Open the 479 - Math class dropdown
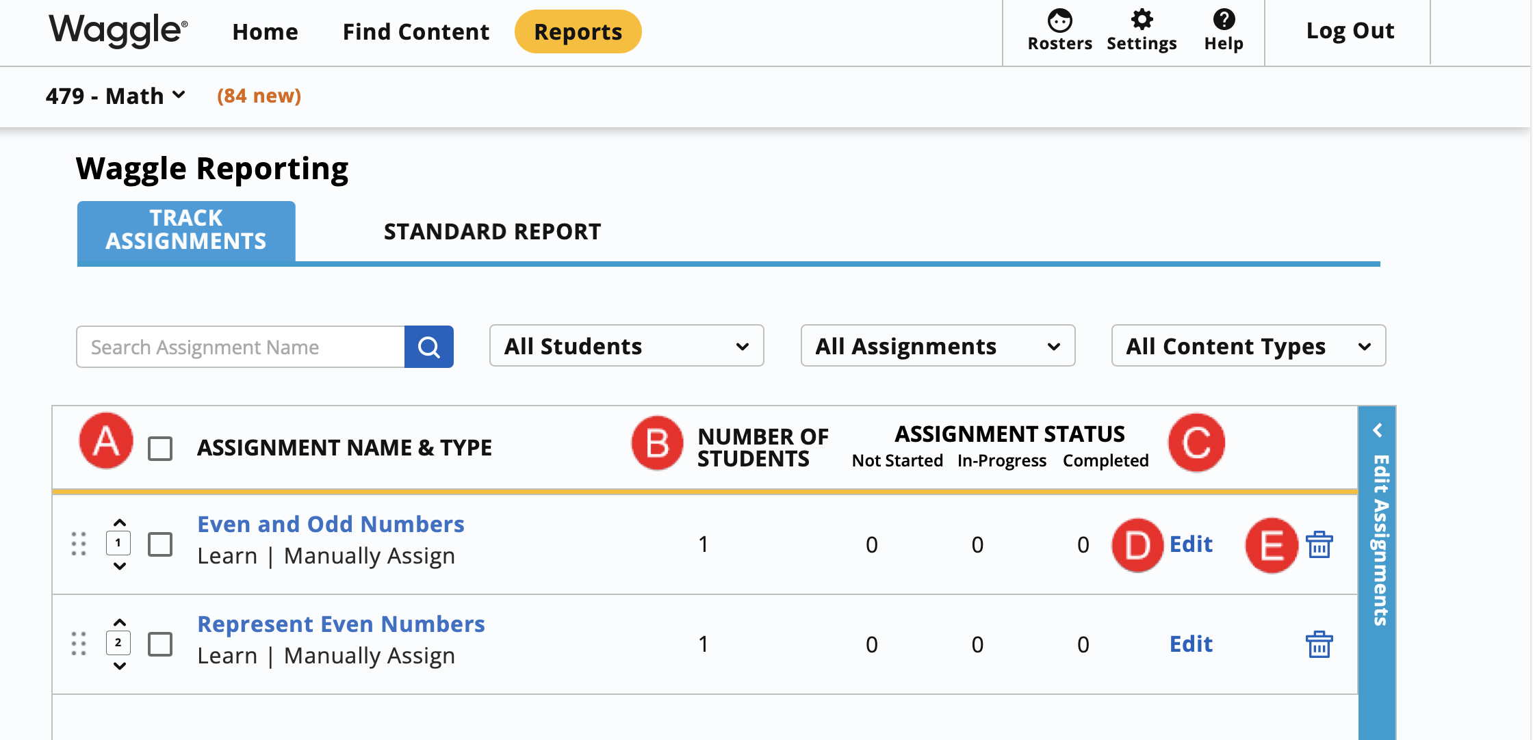Viewport: 1533px width, 740px height. click(x=115, y=96)
